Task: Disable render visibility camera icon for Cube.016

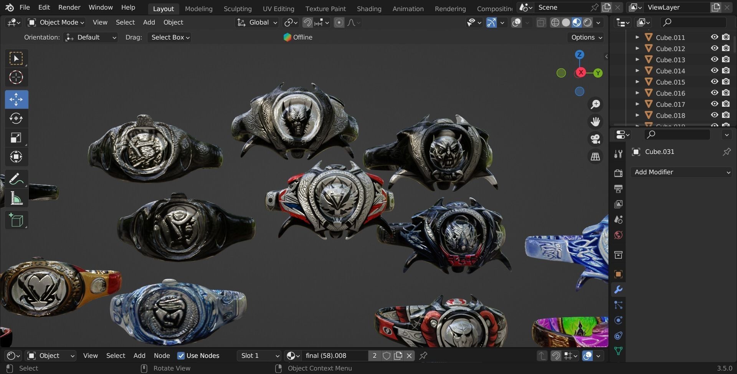Action: [x=726, y=93]
